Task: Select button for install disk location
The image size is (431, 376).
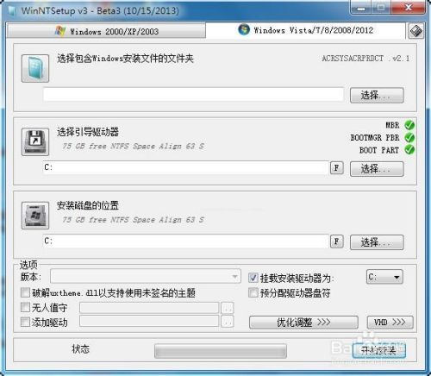Action: tap(377, 242)
